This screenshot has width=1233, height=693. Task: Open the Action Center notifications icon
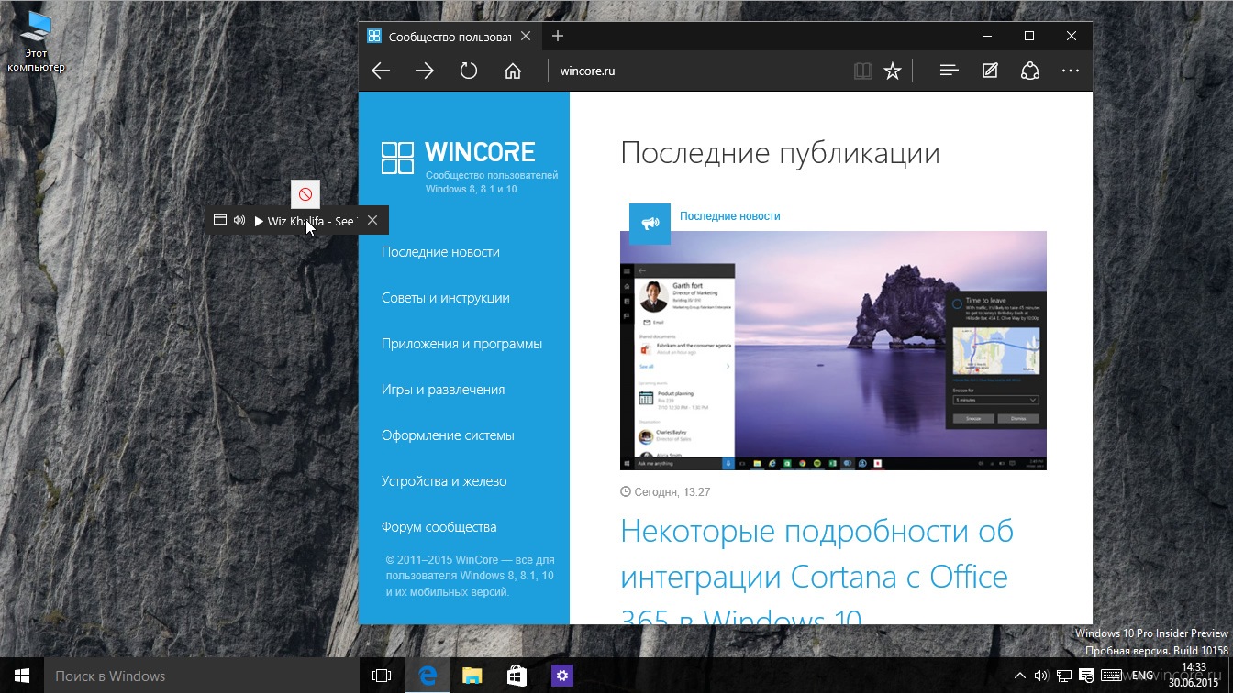tap(1086, 676)
